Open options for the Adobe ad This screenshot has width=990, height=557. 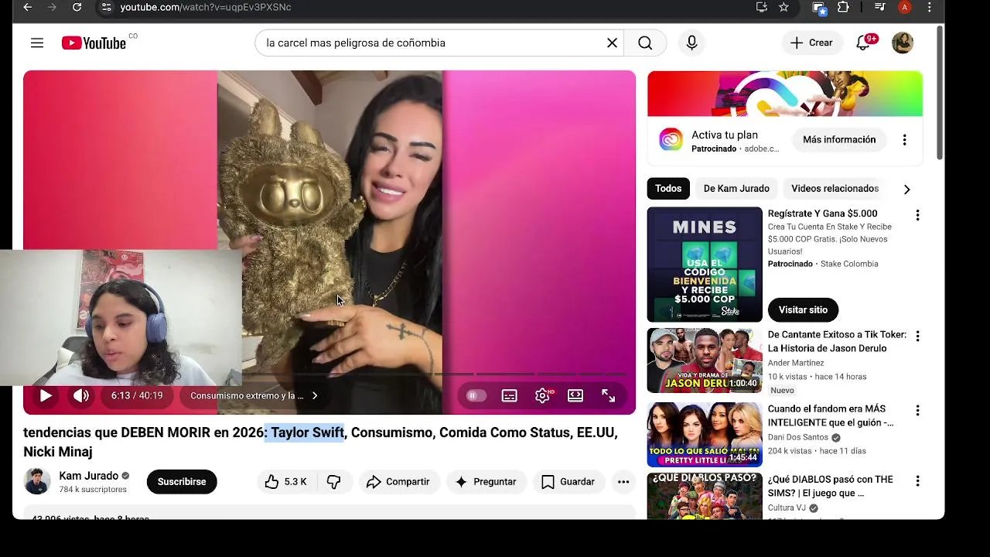tap(904, 140)
